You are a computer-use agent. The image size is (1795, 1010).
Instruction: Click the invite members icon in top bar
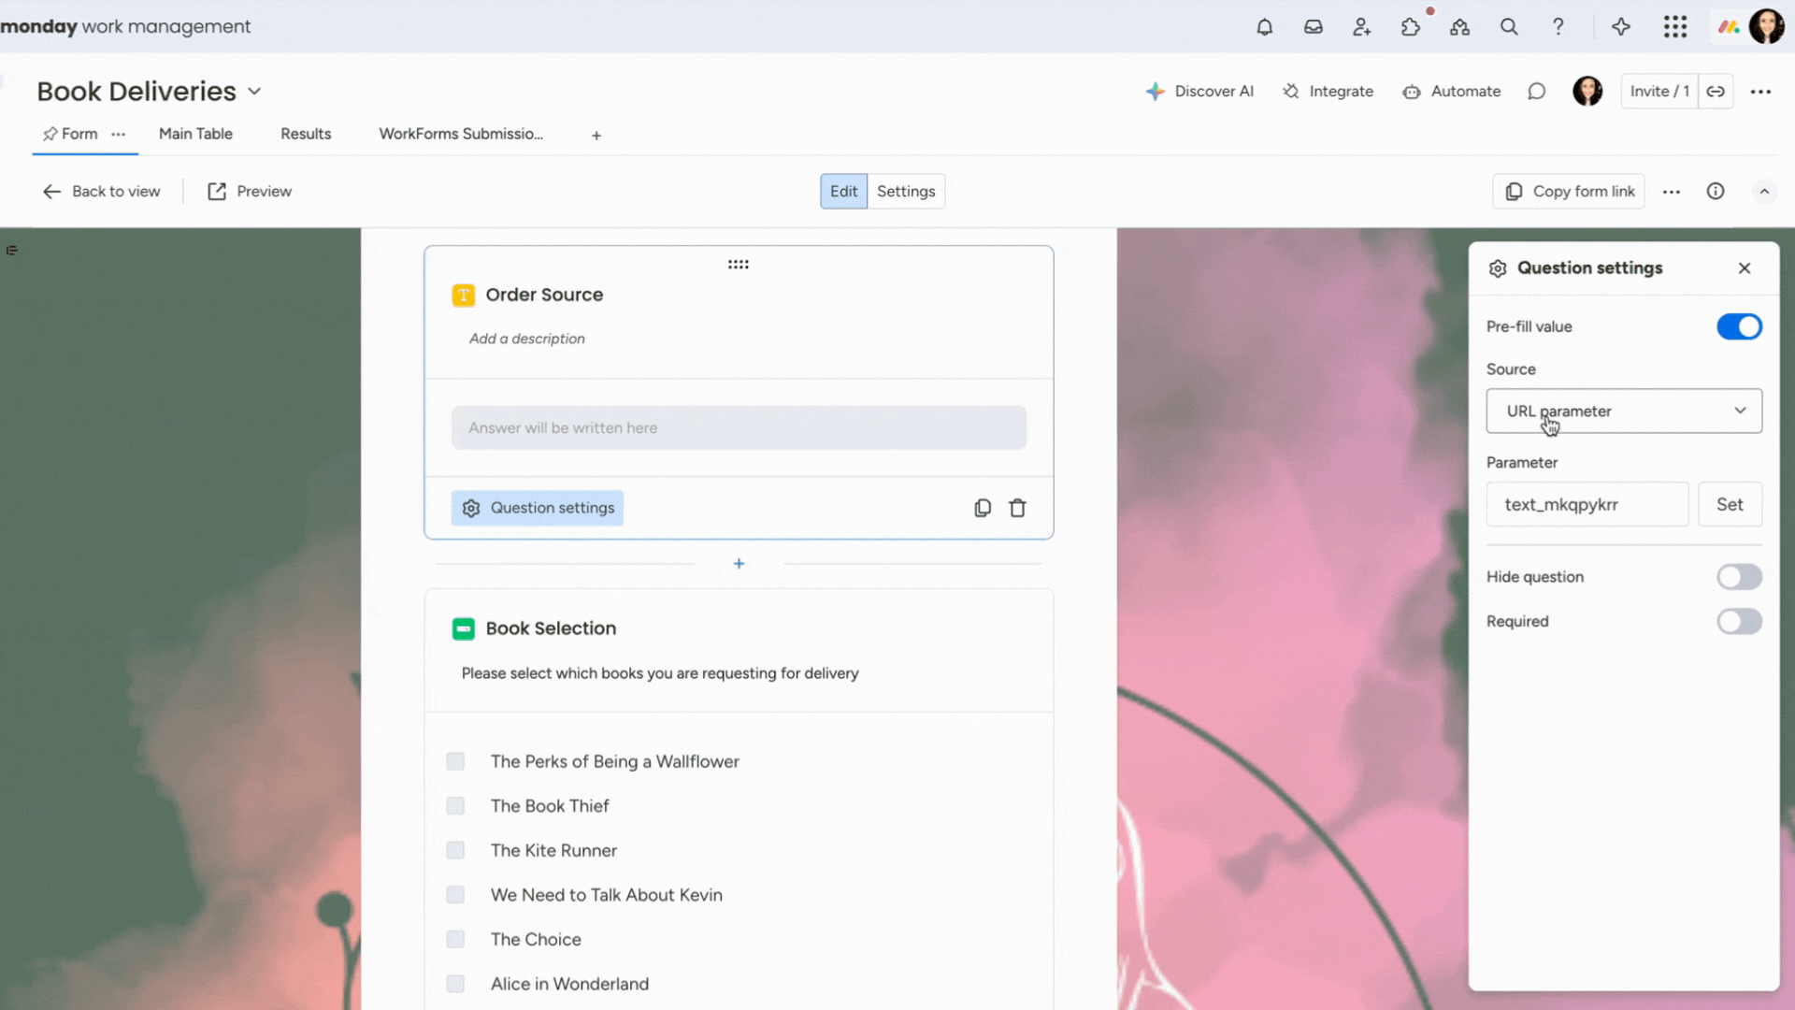(x=1362, y=27)
